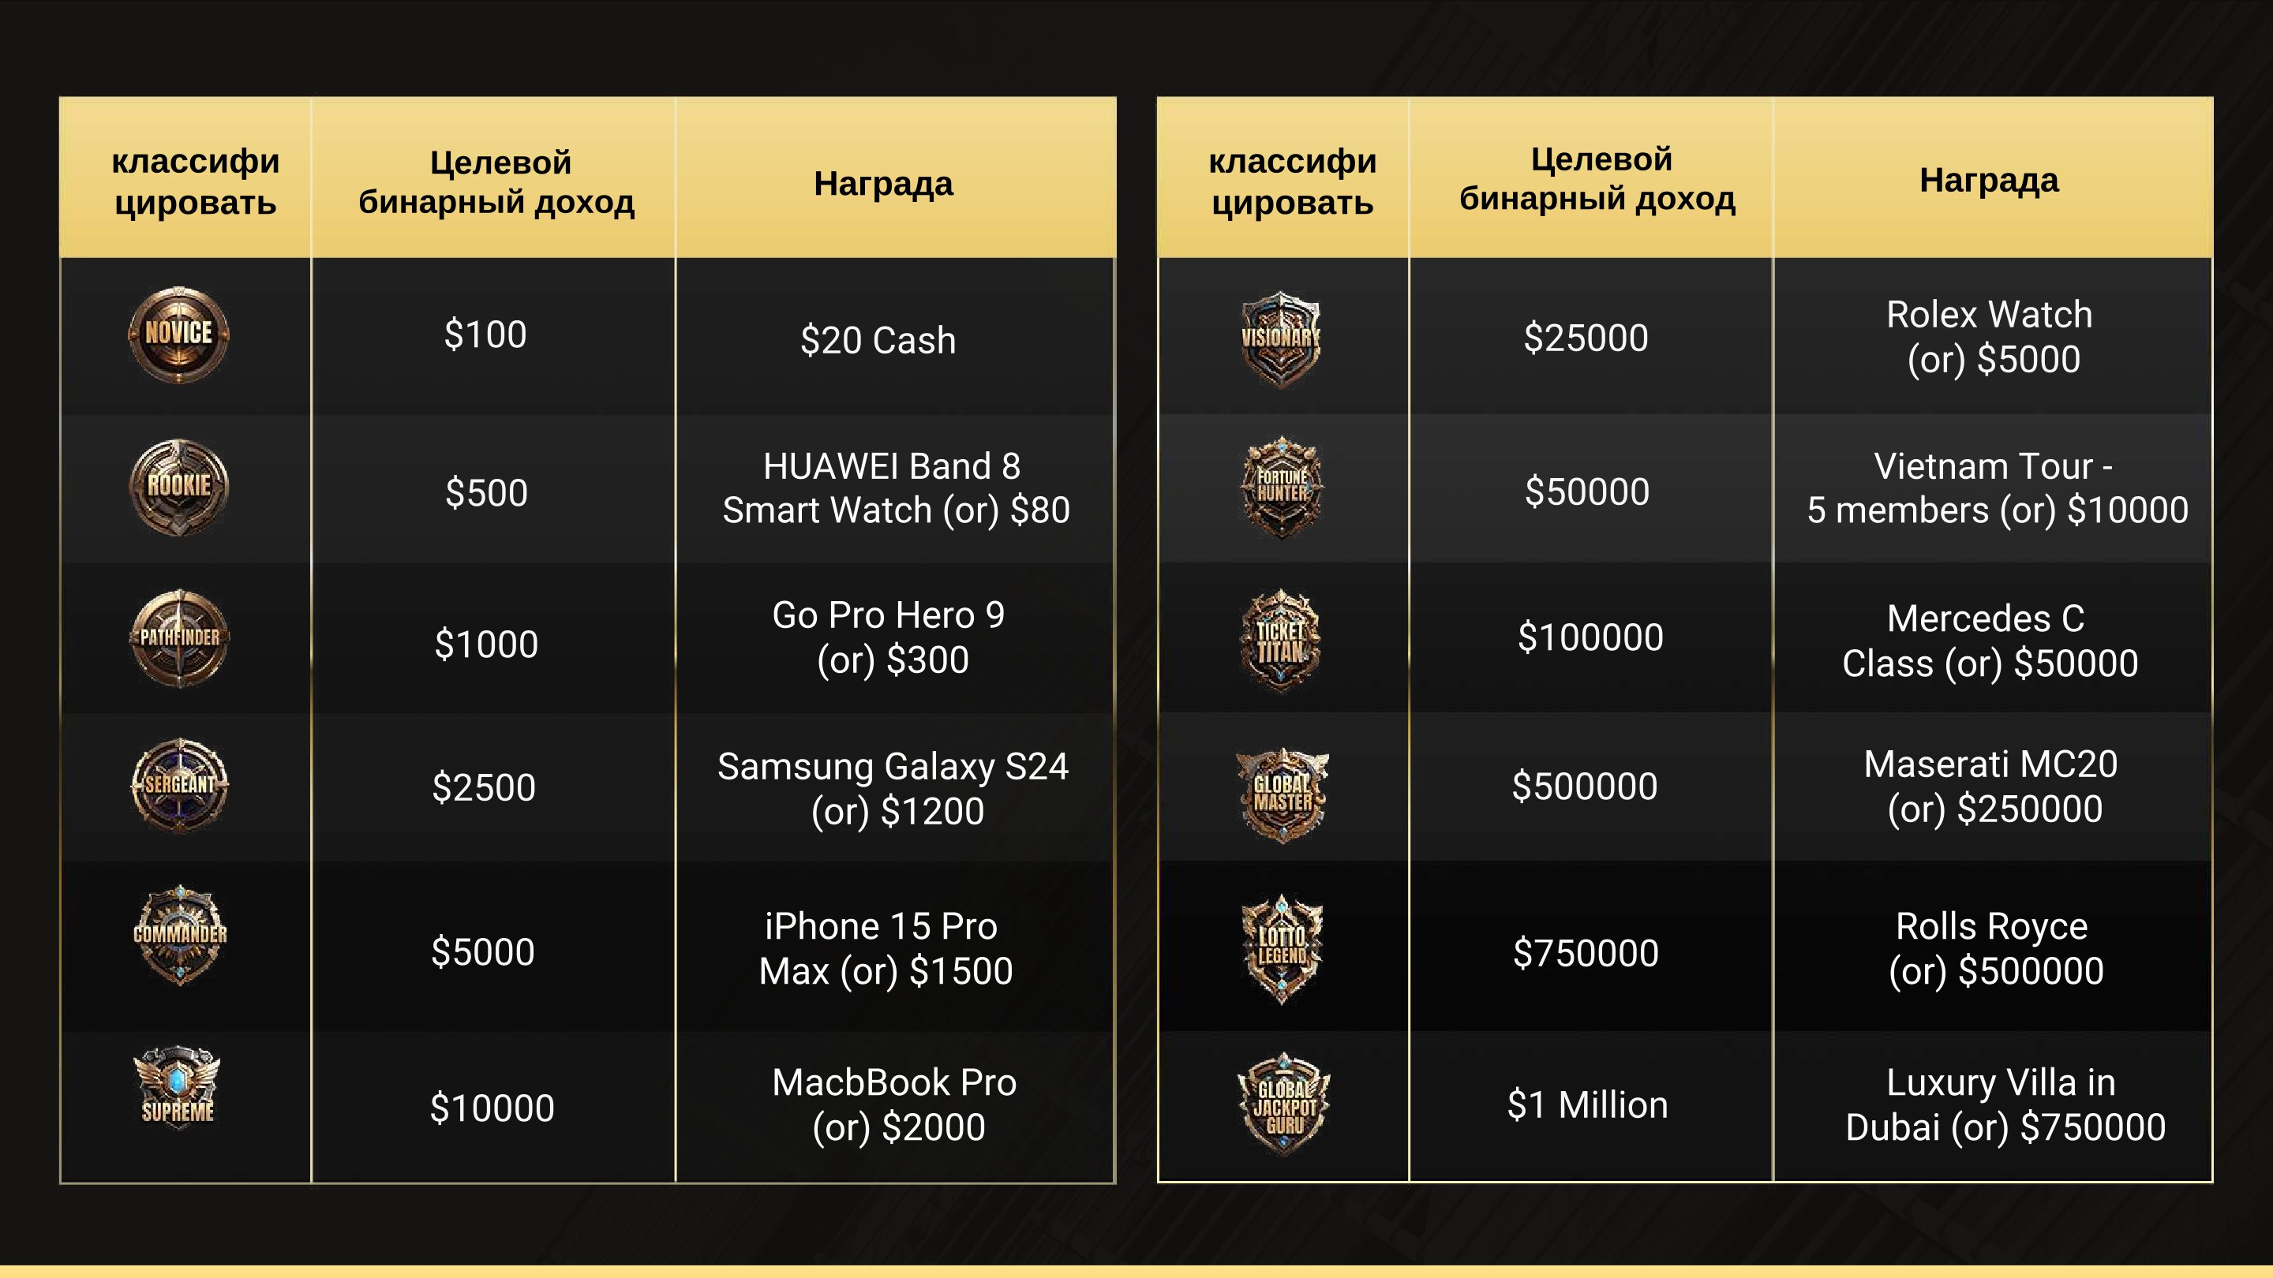Click the Luxury Villa in Dubai reward
The height and width of the screenshot is (1278, 2273).
click(2005, 1104)
